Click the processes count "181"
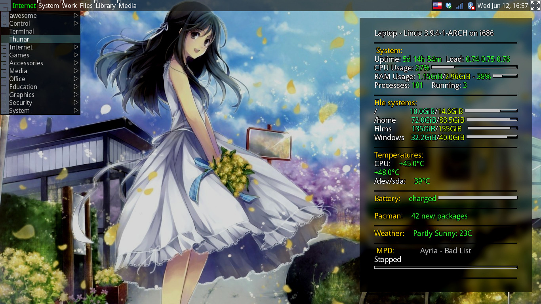This screenshot has height=304, width=541. coord(417,85)
